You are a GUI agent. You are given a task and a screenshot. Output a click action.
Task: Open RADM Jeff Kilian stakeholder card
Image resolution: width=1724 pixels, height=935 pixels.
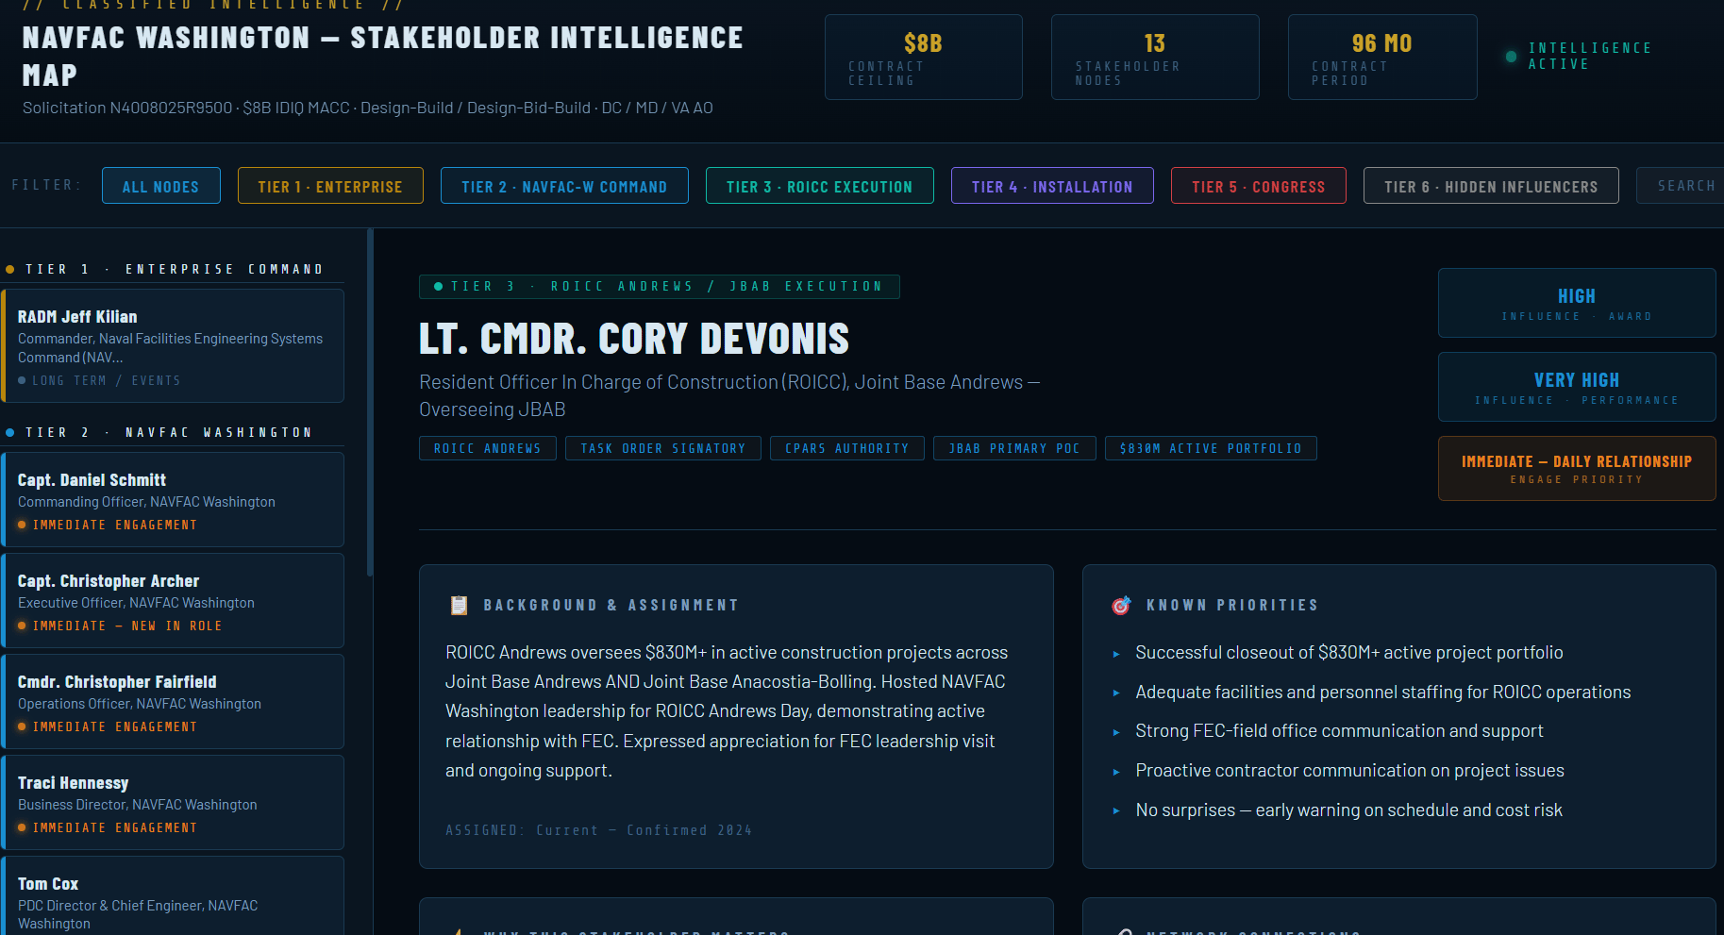coord(173,345)
